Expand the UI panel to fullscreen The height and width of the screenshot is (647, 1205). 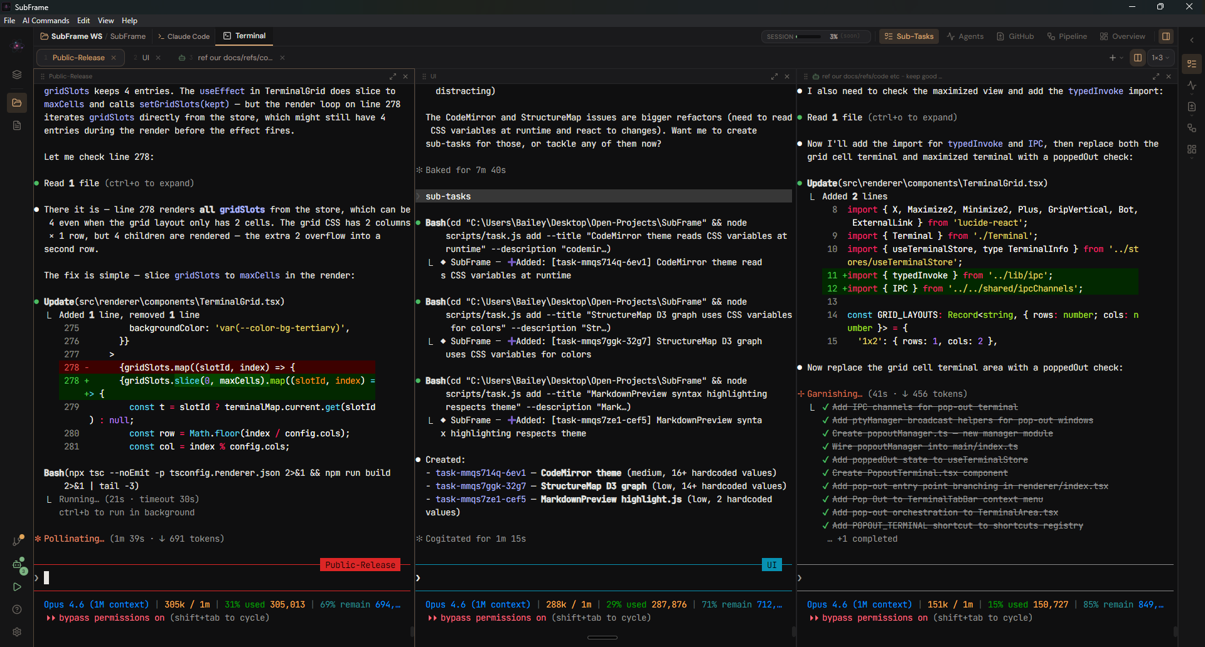coord(774,76)
